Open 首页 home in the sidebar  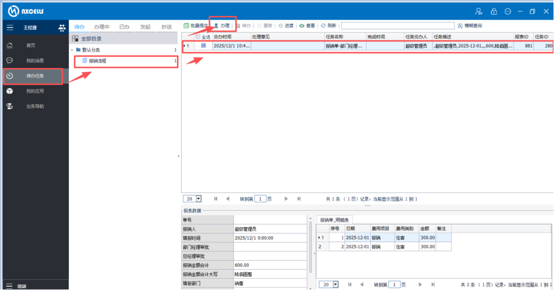click(31, 46)
